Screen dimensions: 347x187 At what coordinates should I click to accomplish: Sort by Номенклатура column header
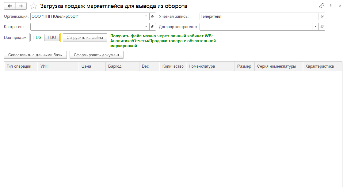coord(210,66)
